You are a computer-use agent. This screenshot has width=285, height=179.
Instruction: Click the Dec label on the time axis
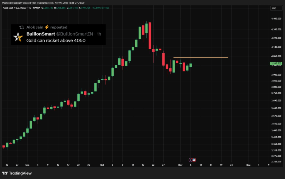(x=248, y=165)
